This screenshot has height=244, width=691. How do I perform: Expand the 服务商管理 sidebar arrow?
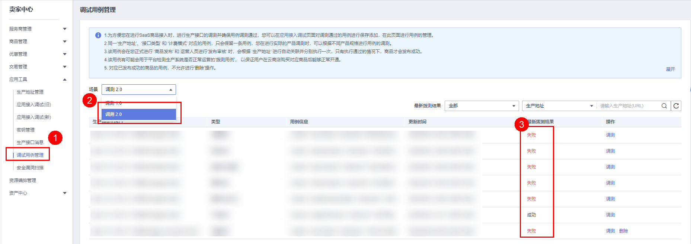pyautogui.click(x=65, y=29)
